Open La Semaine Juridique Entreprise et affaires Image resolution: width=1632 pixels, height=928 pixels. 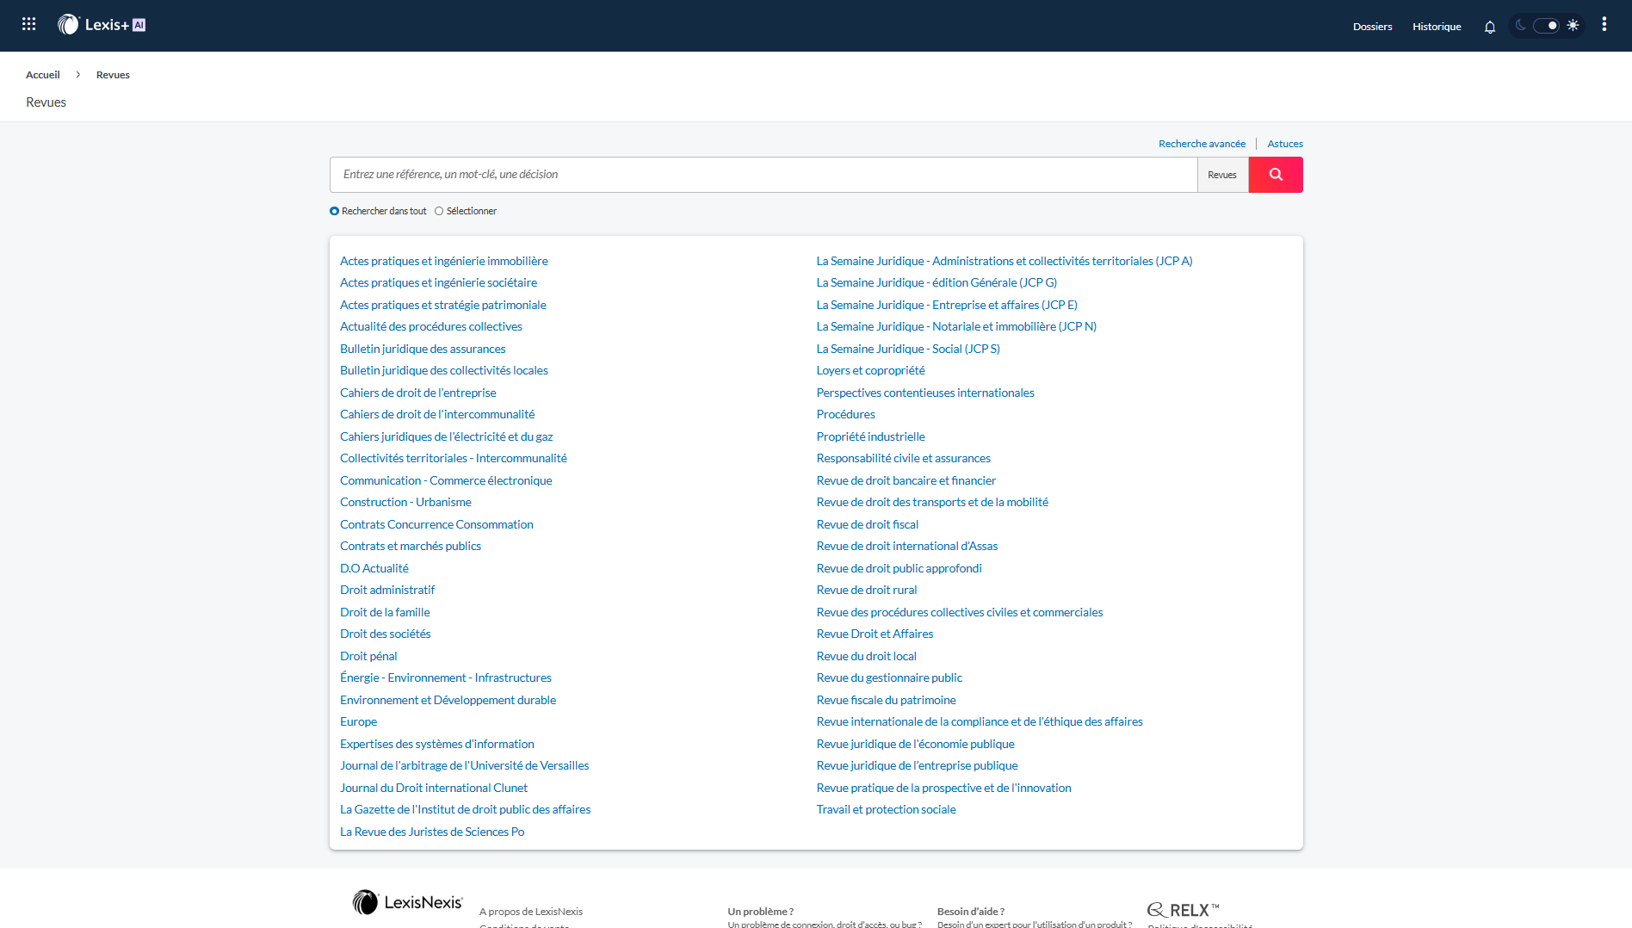tap(947, 305)
